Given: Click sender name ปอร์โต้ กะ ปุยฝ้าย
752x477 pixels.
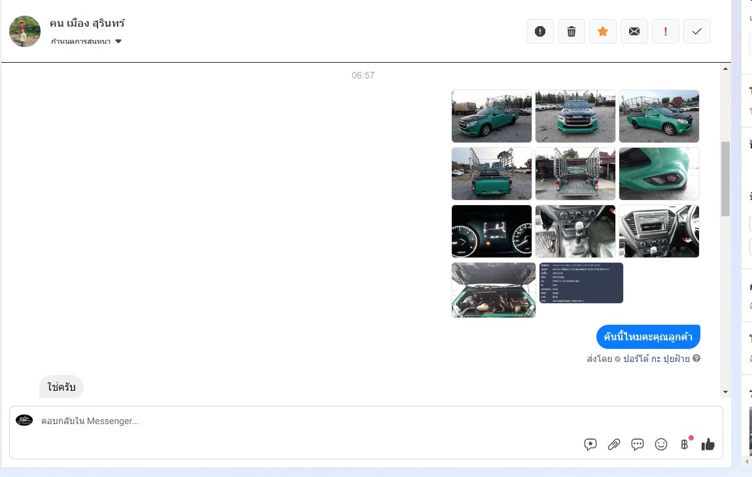Looking at the screenshot, I should click(x=656, y=359).
